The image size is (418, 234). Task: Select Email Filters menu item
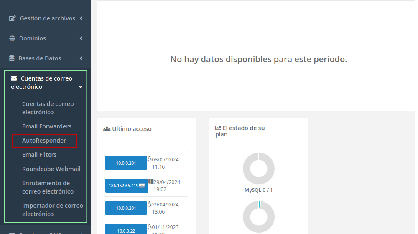tap(39, 155)
